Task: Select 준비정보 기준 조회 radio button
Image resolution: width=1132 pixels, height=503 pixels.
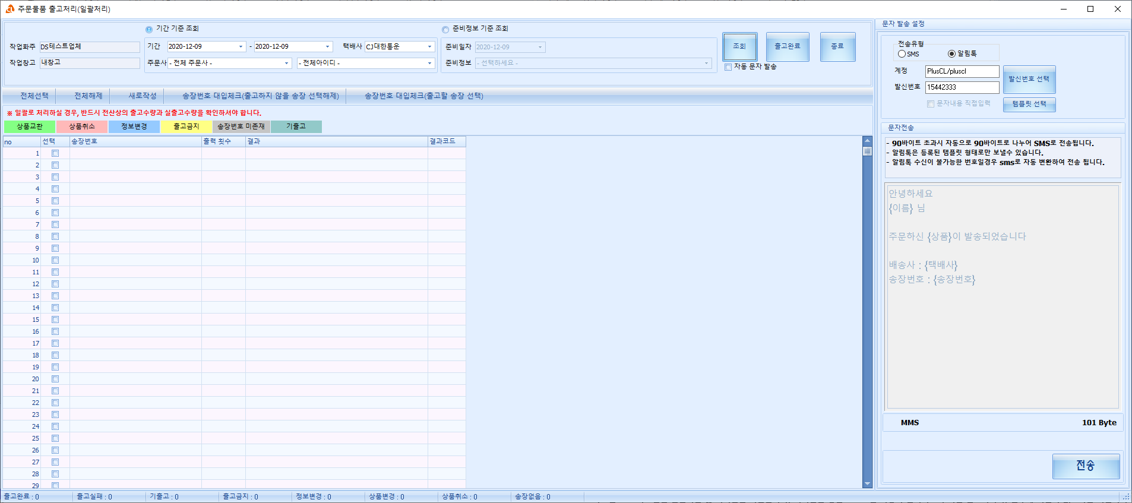Action: coord(445,29)
